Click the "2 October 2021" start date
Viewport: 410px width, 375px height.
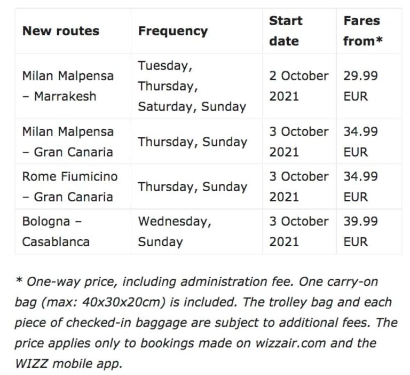click(x=298, y=86)
